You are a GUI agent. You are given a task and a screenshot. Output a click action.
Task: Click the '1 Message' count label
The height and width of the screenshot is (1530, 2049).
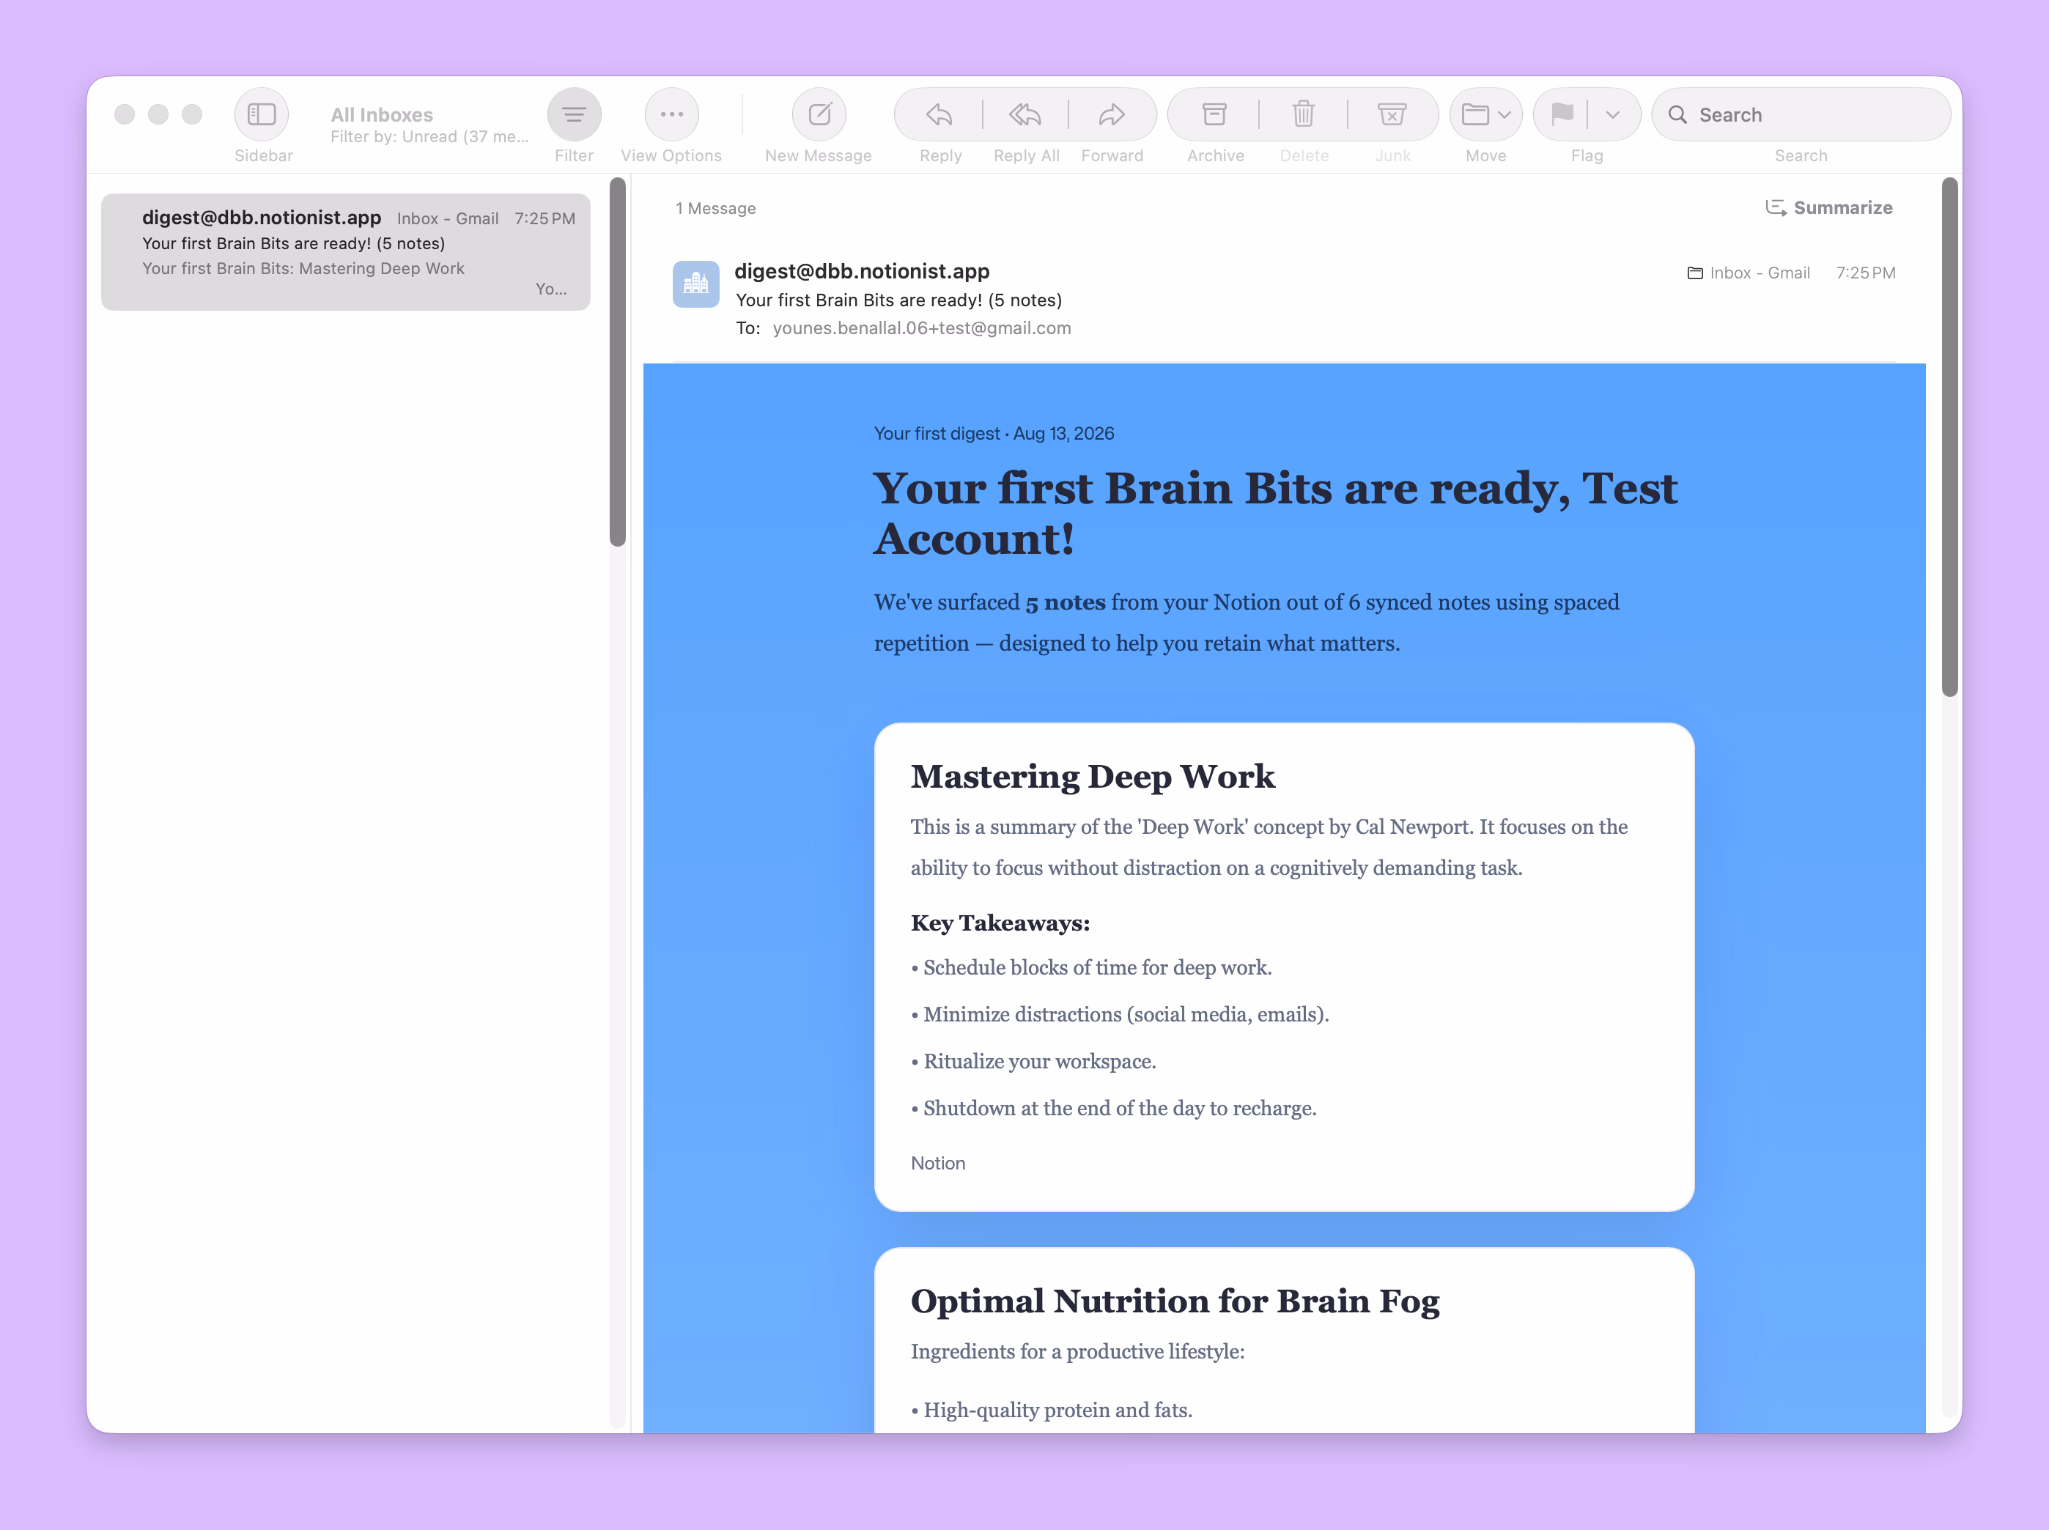coord(715,208)
